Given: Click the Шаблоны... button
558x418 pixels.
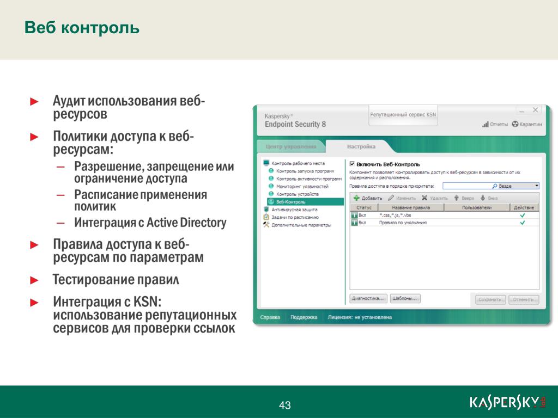Looking at the screenshot, I should 405,298.
